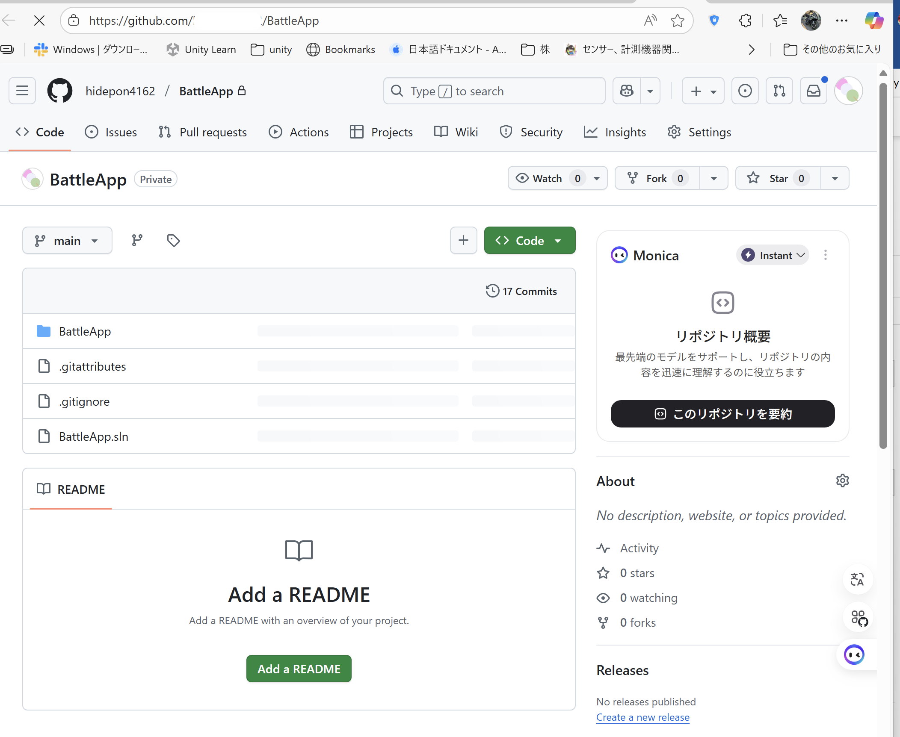This screenshot has height=737, width=900.
Task: Open the Copilot chat icon in header
Action: click(627, 91)
